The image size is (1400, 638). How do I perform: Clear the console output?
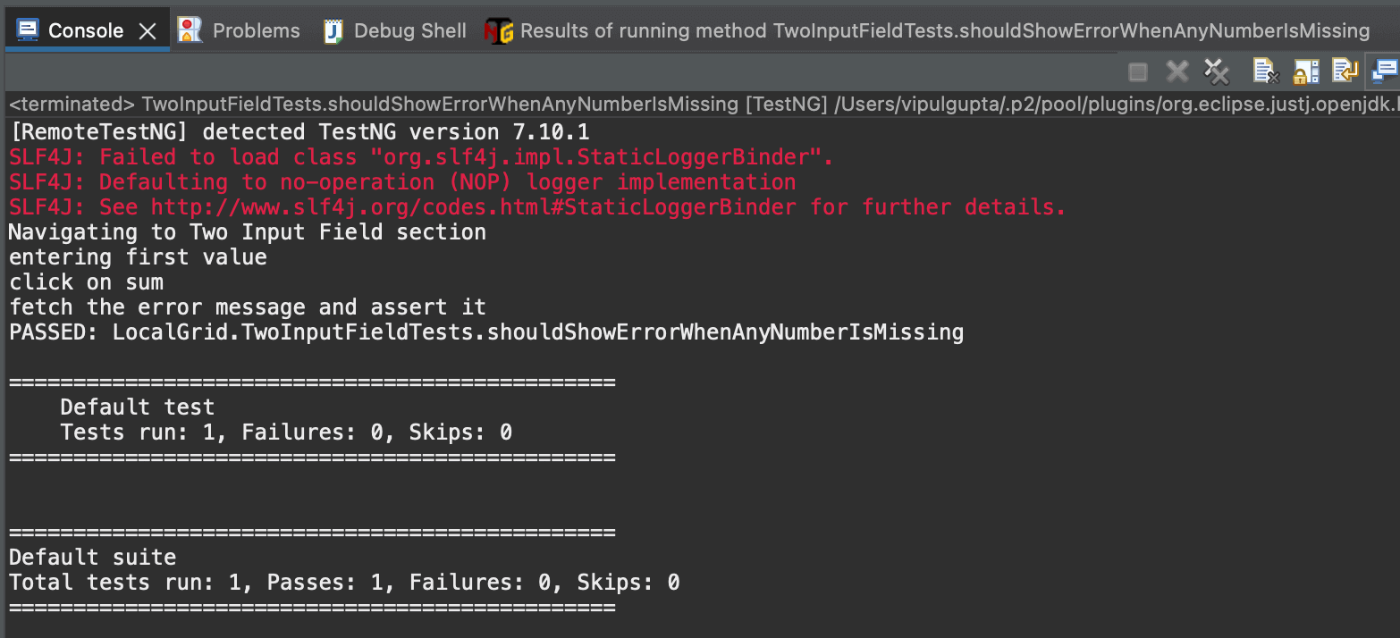click(x=1265, y=71)
